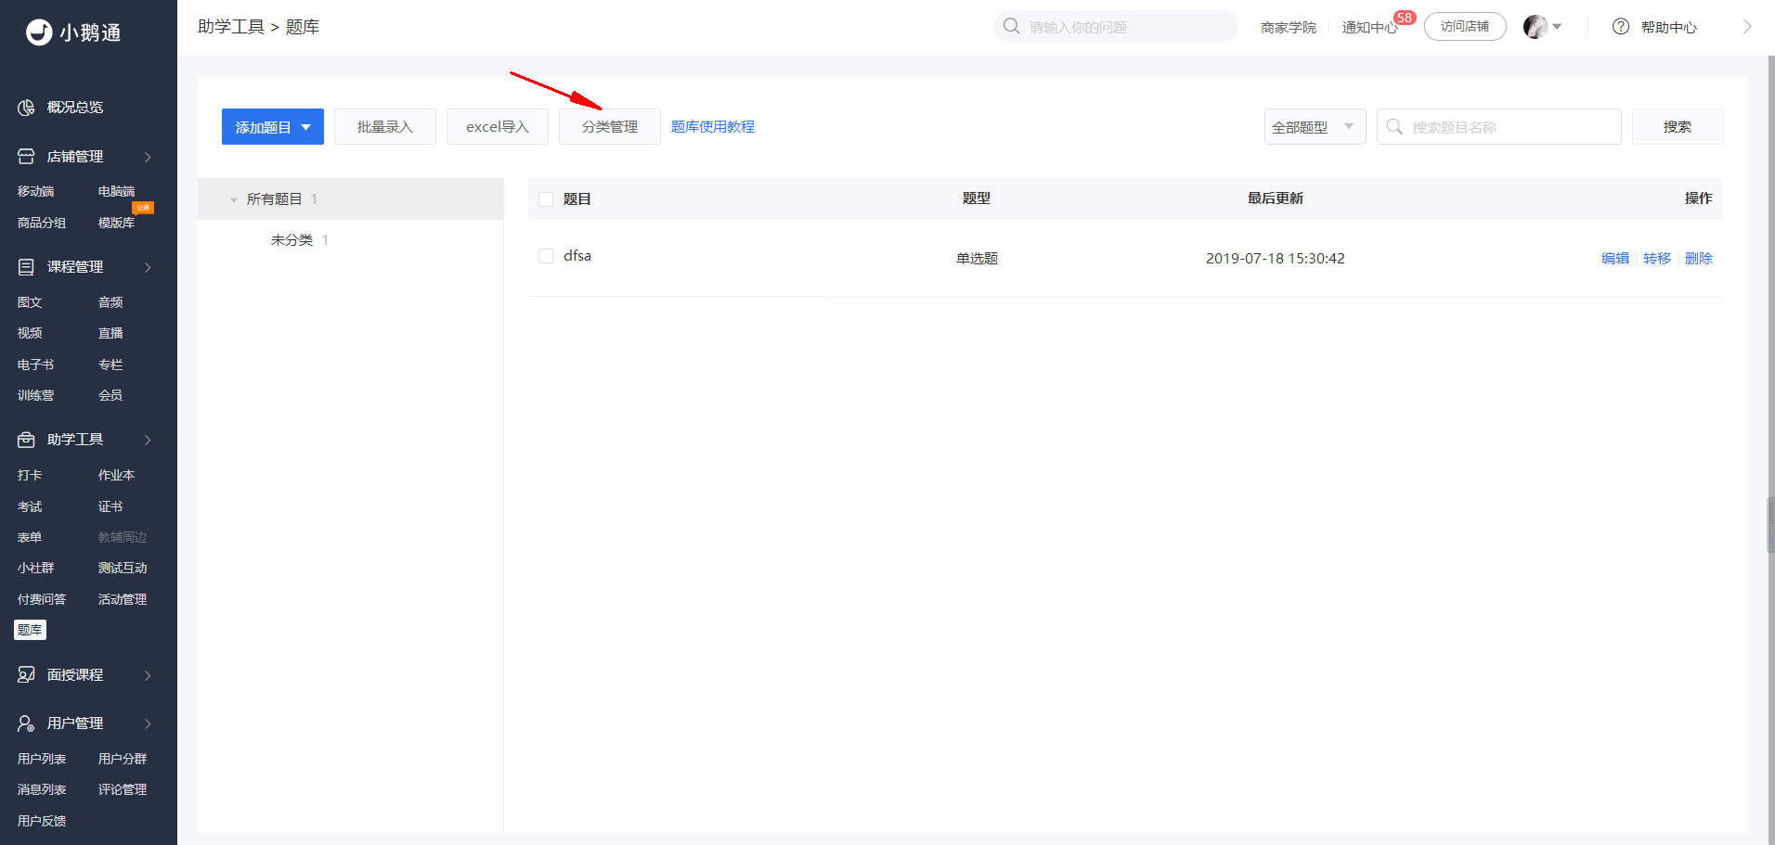1775x845 pixels.
Task: Click the 课程管理 course icon
Action: point(26,267)
